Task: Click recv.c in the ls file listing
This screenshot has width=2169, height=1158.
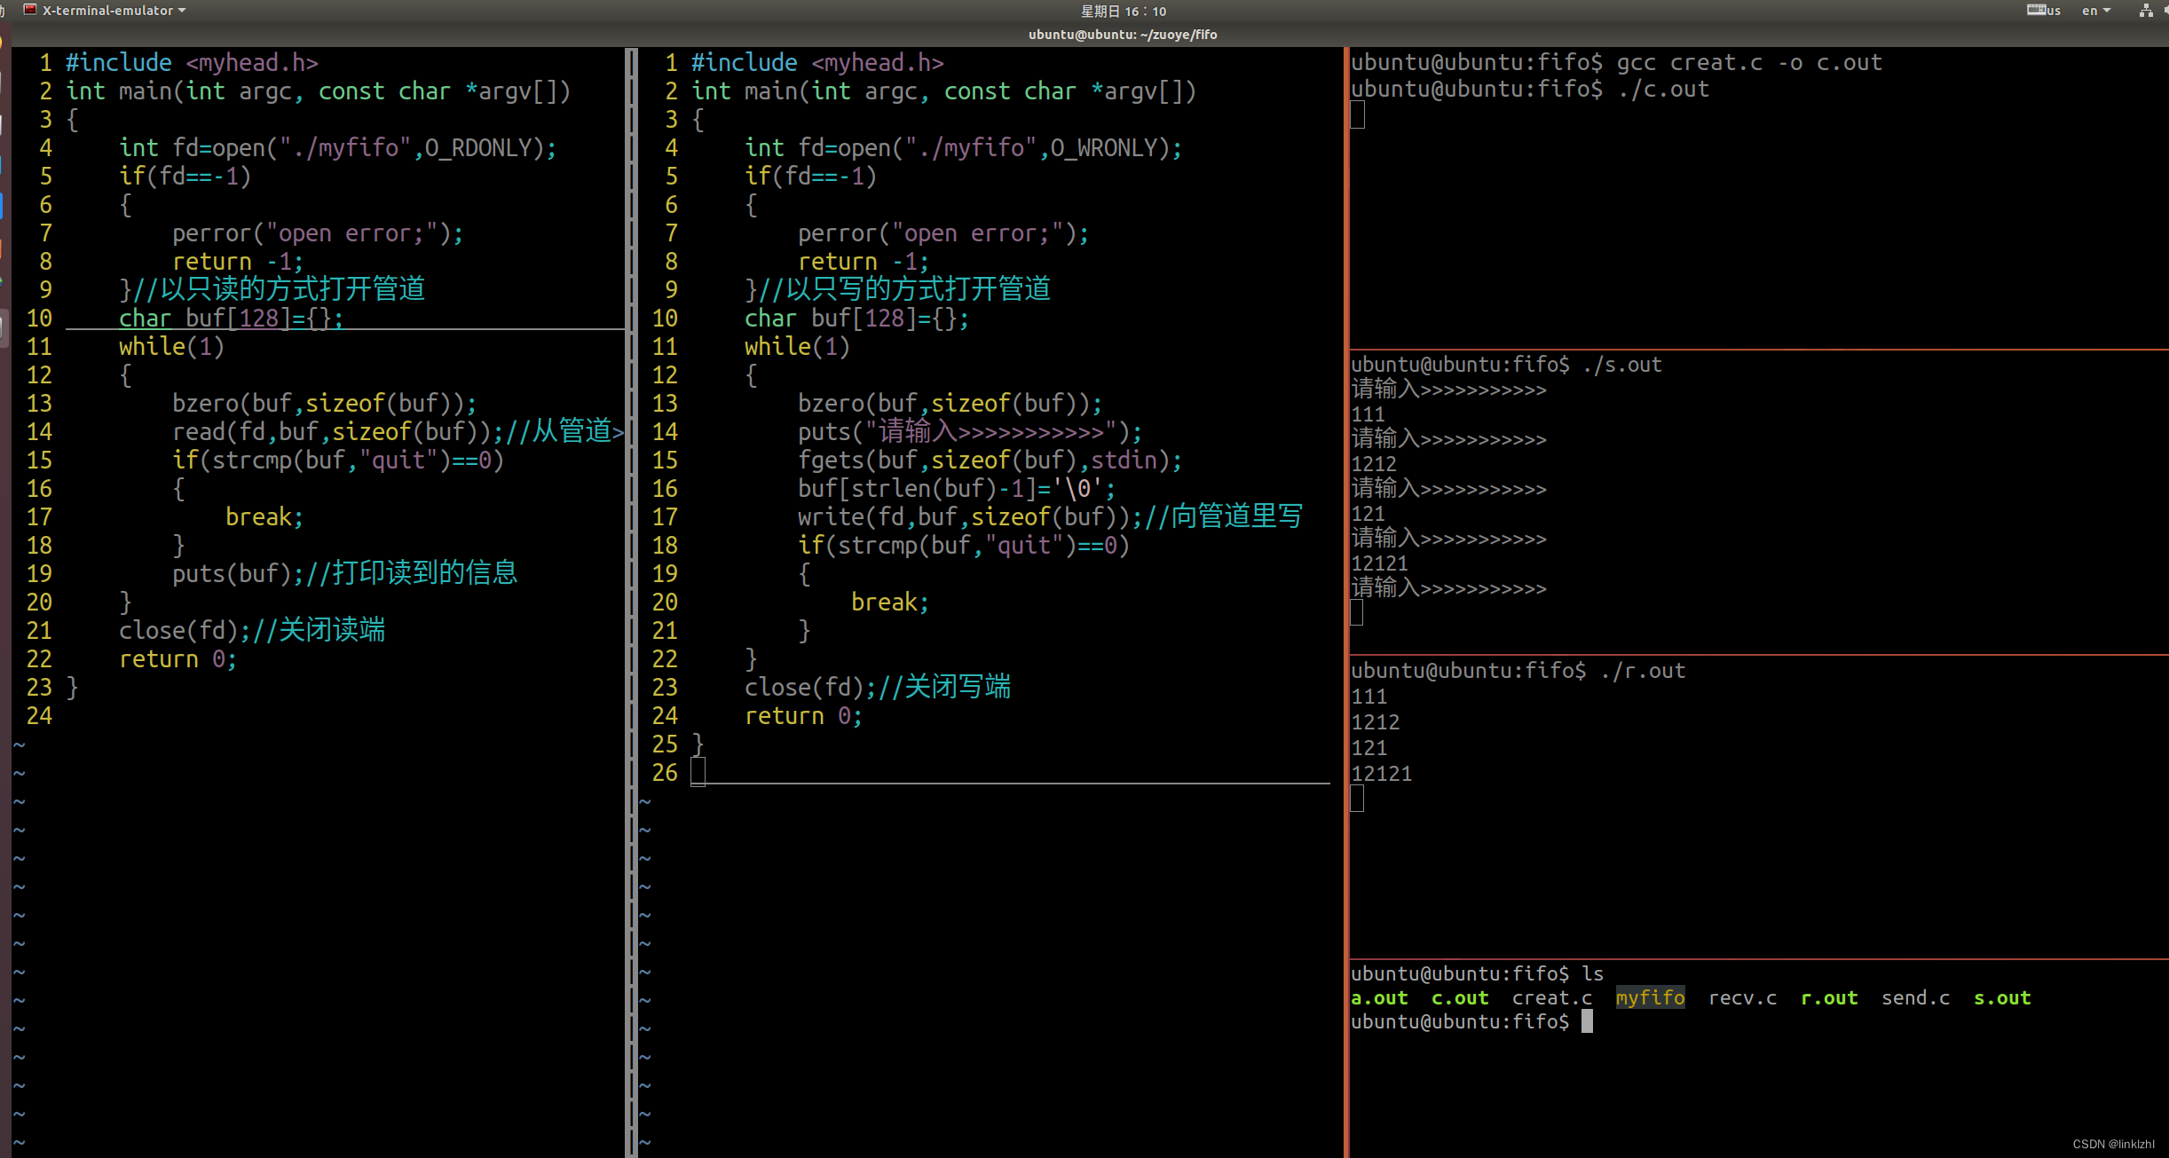Action: tap(1742, 998)
